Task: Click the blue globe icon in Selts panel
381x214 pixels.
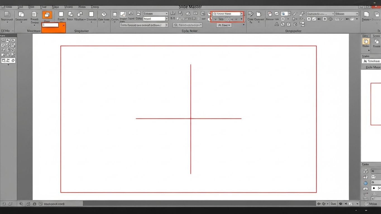Action: (x=365, y=183)
